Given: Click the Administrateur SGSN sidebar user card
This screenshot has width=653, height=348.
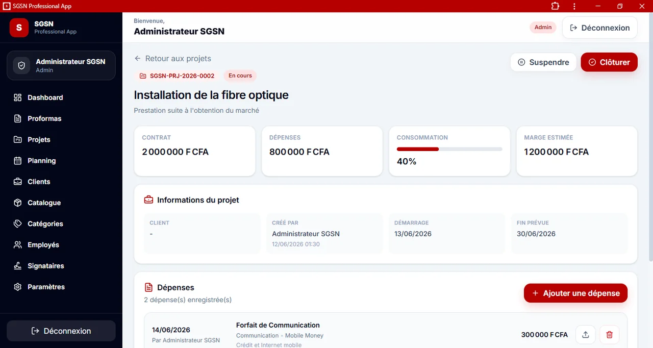Looking at the screenshot, I should [61, 65].
